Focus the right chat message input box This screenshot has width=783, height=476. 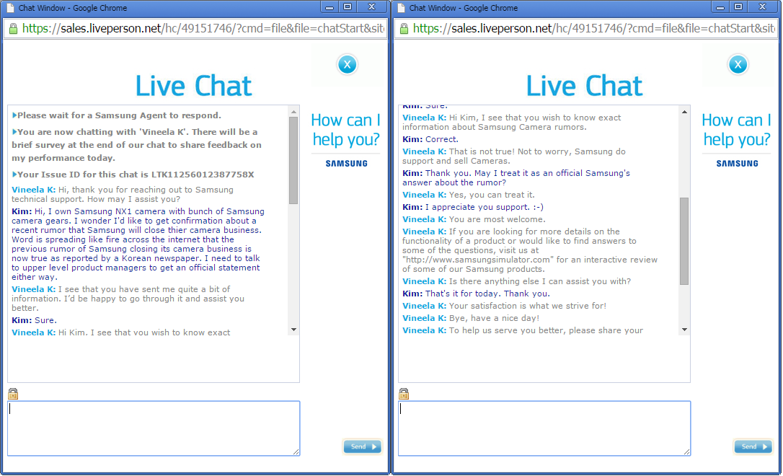point(544,428)
